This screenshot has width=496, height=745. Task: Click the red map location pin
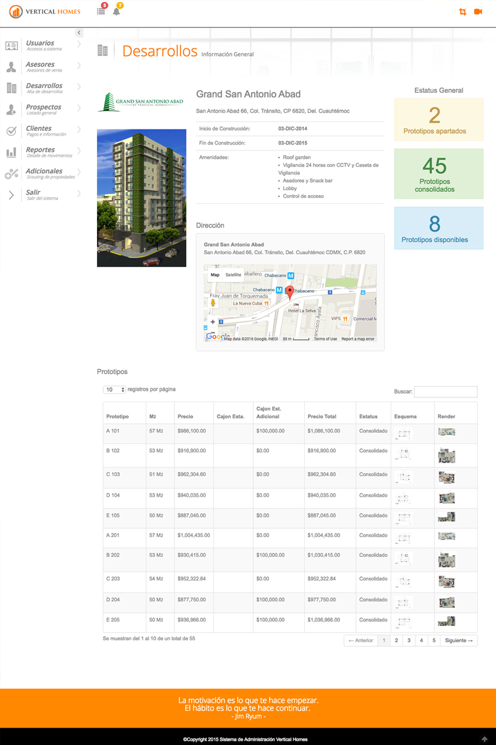[x=290, y=292]
